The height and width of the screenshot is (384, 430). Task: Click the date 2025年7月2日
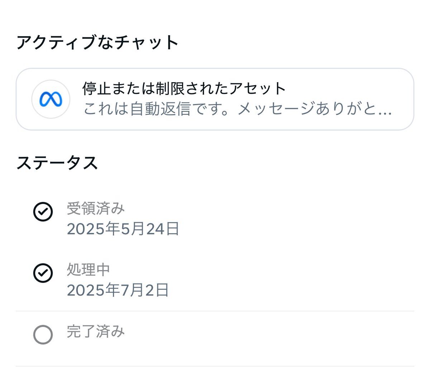pos(118,290)
